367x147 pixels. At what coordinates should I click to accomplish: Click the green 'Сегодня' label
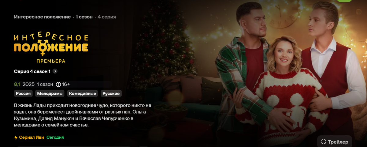point(55,138)
